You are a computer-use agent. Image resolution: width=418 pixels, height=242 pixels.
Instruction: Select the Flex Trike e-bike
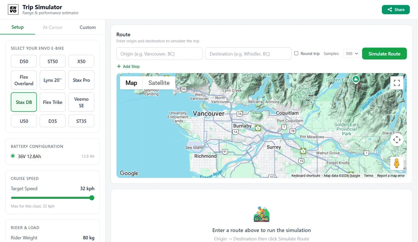click(x=52, y=102)
